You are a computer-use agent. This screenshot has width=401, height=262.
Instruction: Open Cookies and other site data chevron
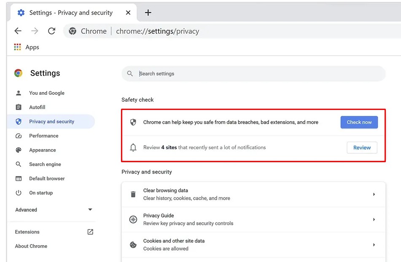coord(374,245)
